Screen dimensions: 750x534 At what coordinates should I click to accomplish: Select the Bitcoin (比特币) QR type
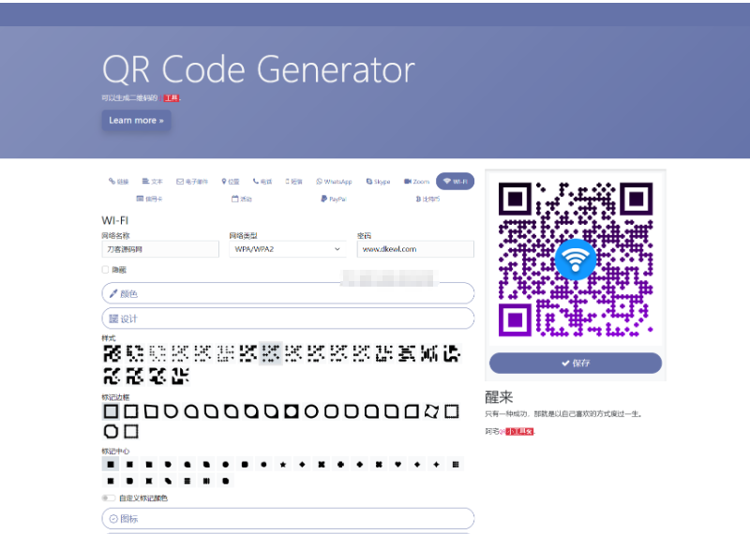[x=427, y=199]
